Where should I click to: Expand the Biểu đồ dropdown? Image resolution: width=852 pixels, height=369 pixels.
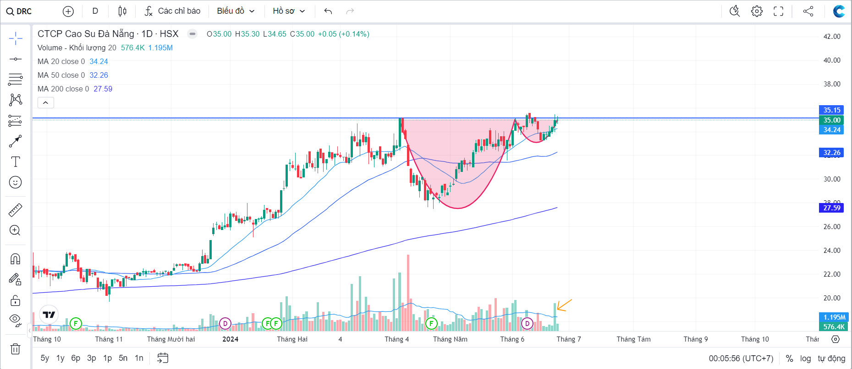point(236,11)
